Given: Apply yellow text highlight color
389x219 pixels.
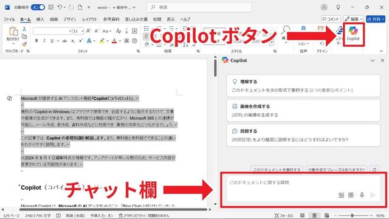Looking at the screenshot, I should click(x=102, y=41).
